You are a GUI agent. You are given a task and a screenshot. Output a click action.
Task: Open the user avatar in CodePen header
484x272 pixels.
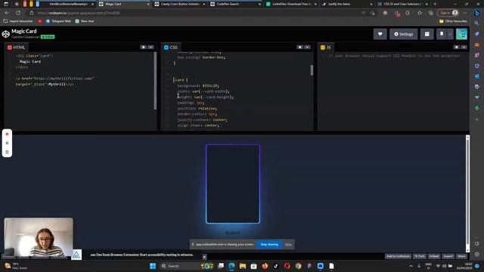pos(461,34)
